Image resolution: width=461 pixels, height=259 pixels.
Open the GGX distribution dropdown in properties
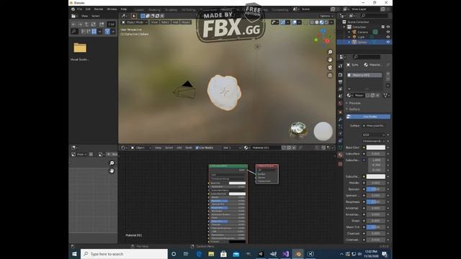coord(373,135)
